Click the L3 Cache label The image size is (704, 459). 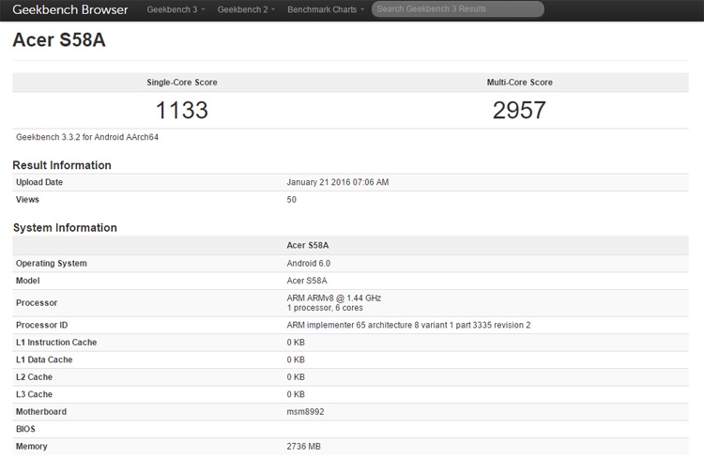pos(34,394)
